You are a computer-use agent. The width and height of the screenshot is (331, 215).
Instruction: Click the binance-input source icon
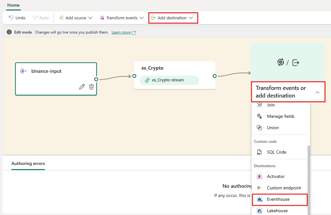pyautogui.click(x=24, y=71)
